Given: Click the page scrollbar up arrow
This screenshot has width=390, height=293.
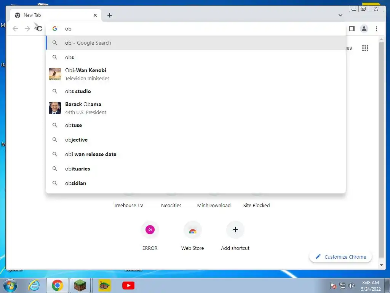Looking at the screenshot, I should pyautogui.click(x=381, y=39).
